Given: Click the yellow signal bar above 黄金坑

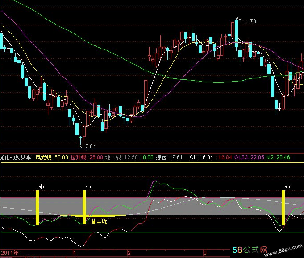Looking at the screenshot, I should (x=84, y=207).
